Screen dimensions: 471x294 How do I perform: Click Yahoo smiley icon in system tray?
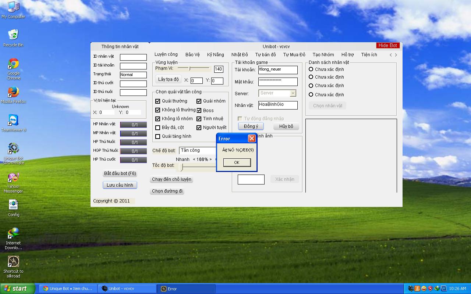424,288
